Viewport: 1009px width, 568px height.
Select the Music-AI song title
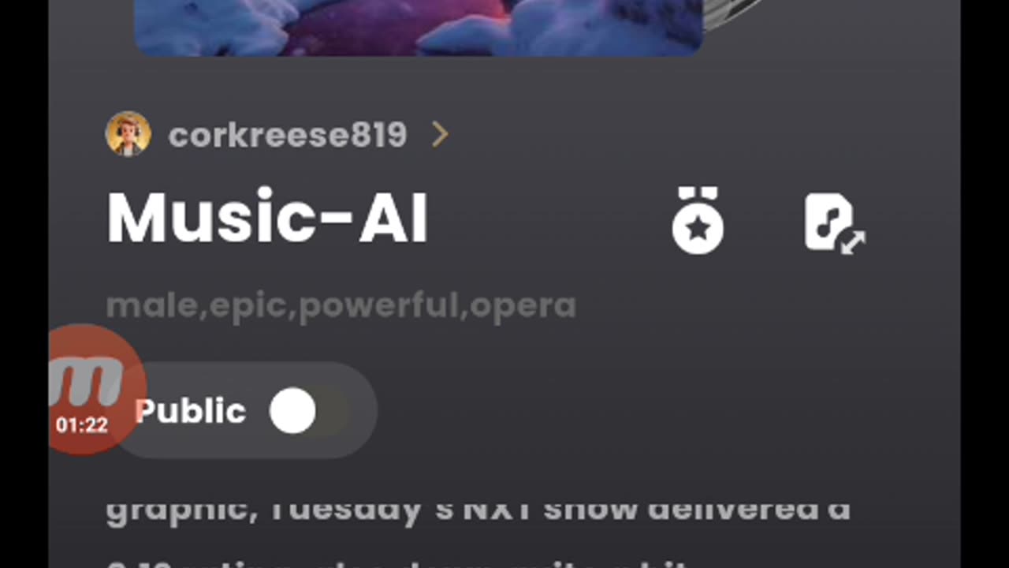click(x=267, y=218)
